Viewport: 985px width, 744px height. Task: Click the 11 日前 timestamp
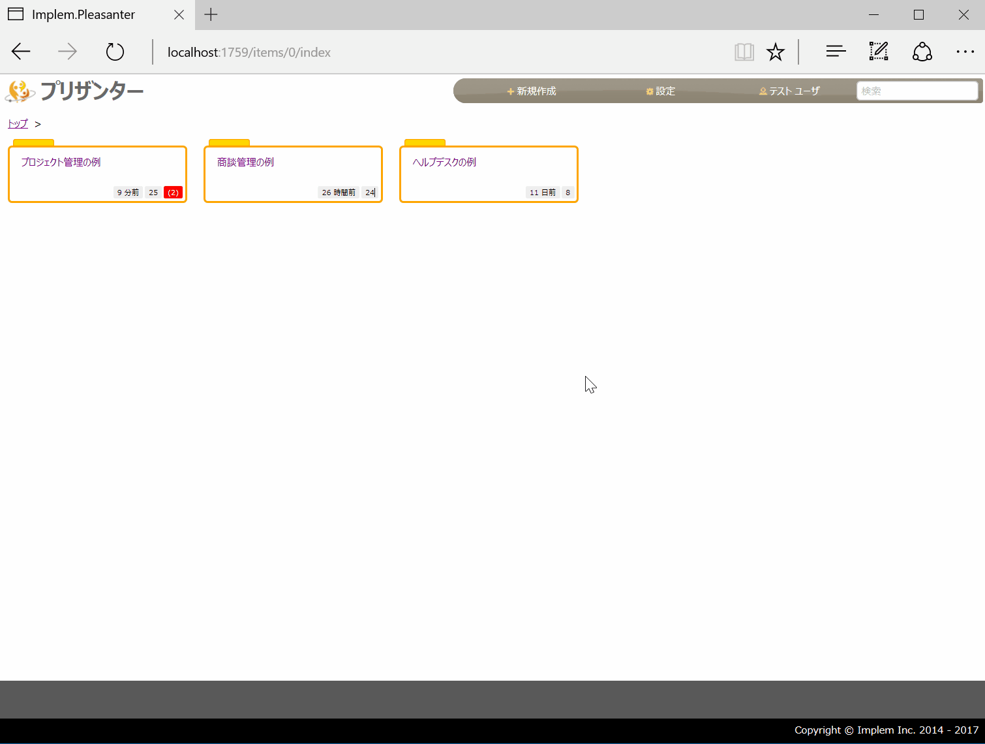pyautogui.click(x=543, y=193)
